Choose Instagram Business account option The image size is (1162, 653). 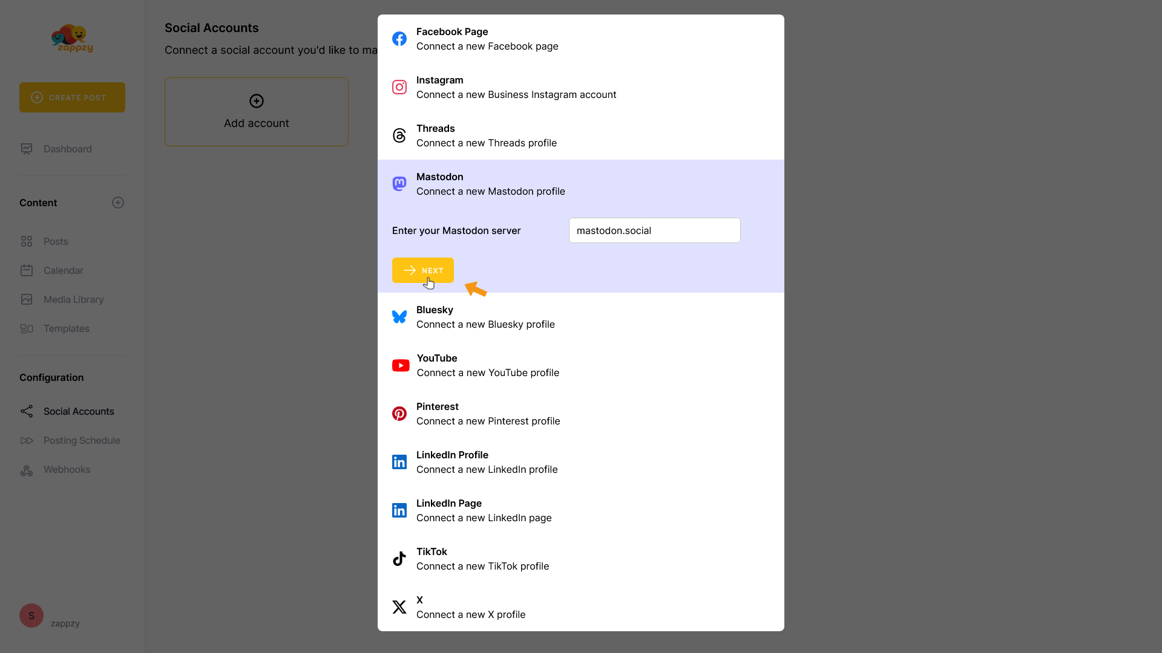click(581, 87)
